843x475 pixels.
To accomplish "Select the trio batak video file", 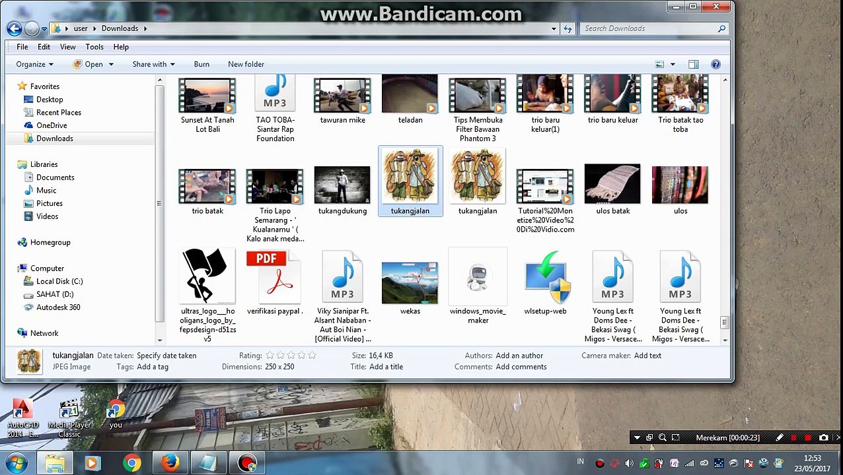I will (207, 191).
